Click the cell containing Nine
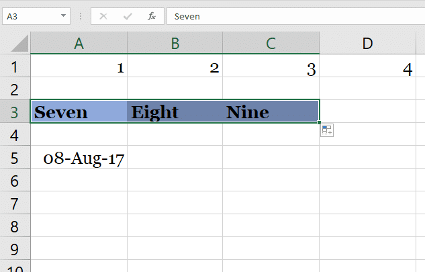Viewport: 425px width, 272px height. click(271, 112)
